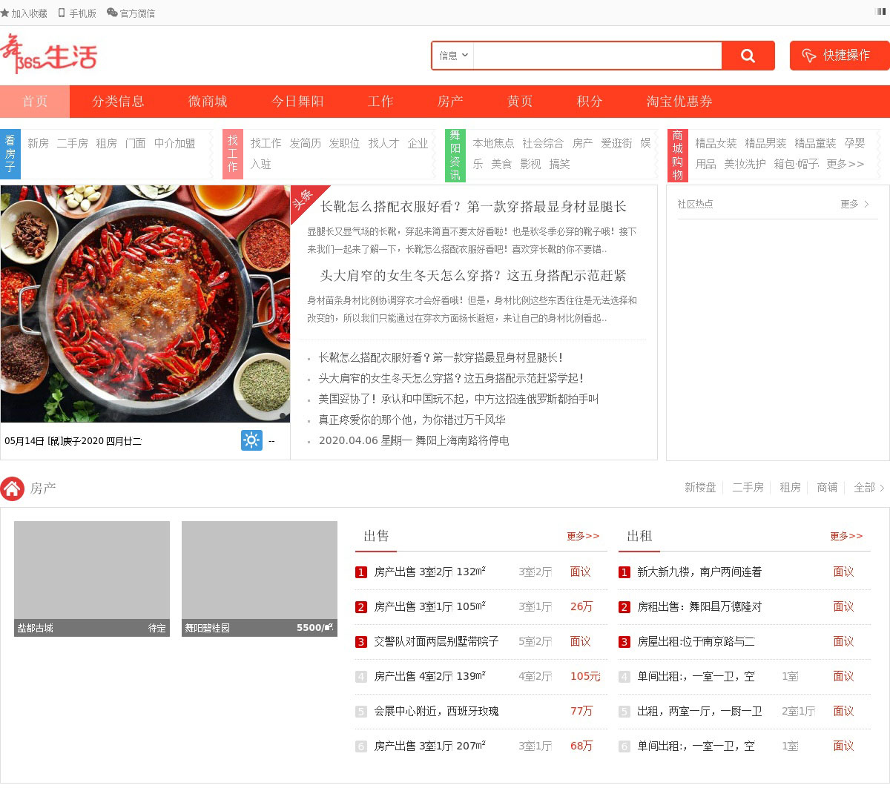Screen dimensions: 890x788
Task: Open the 二手房 quick link under 看房子
Action: coord(72,143)
